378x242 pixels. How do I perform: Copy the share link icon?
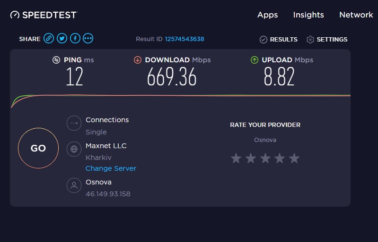49,39
